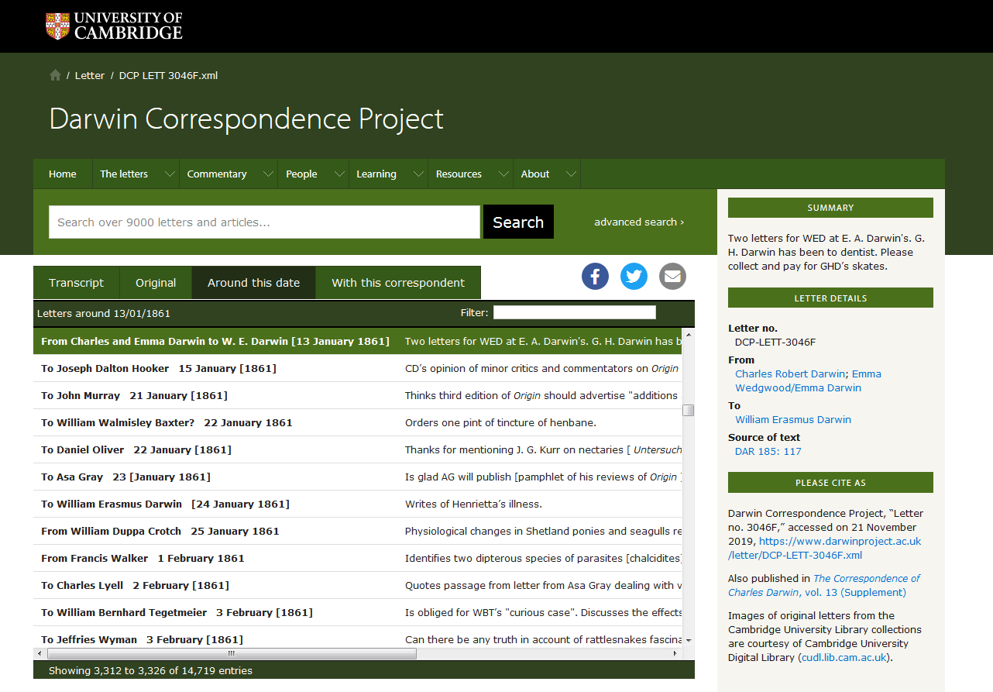Image resolution: width=993 pixels, height=692 pixels.
Task: Open the With this correspondent tab
Action: point(398,283)
